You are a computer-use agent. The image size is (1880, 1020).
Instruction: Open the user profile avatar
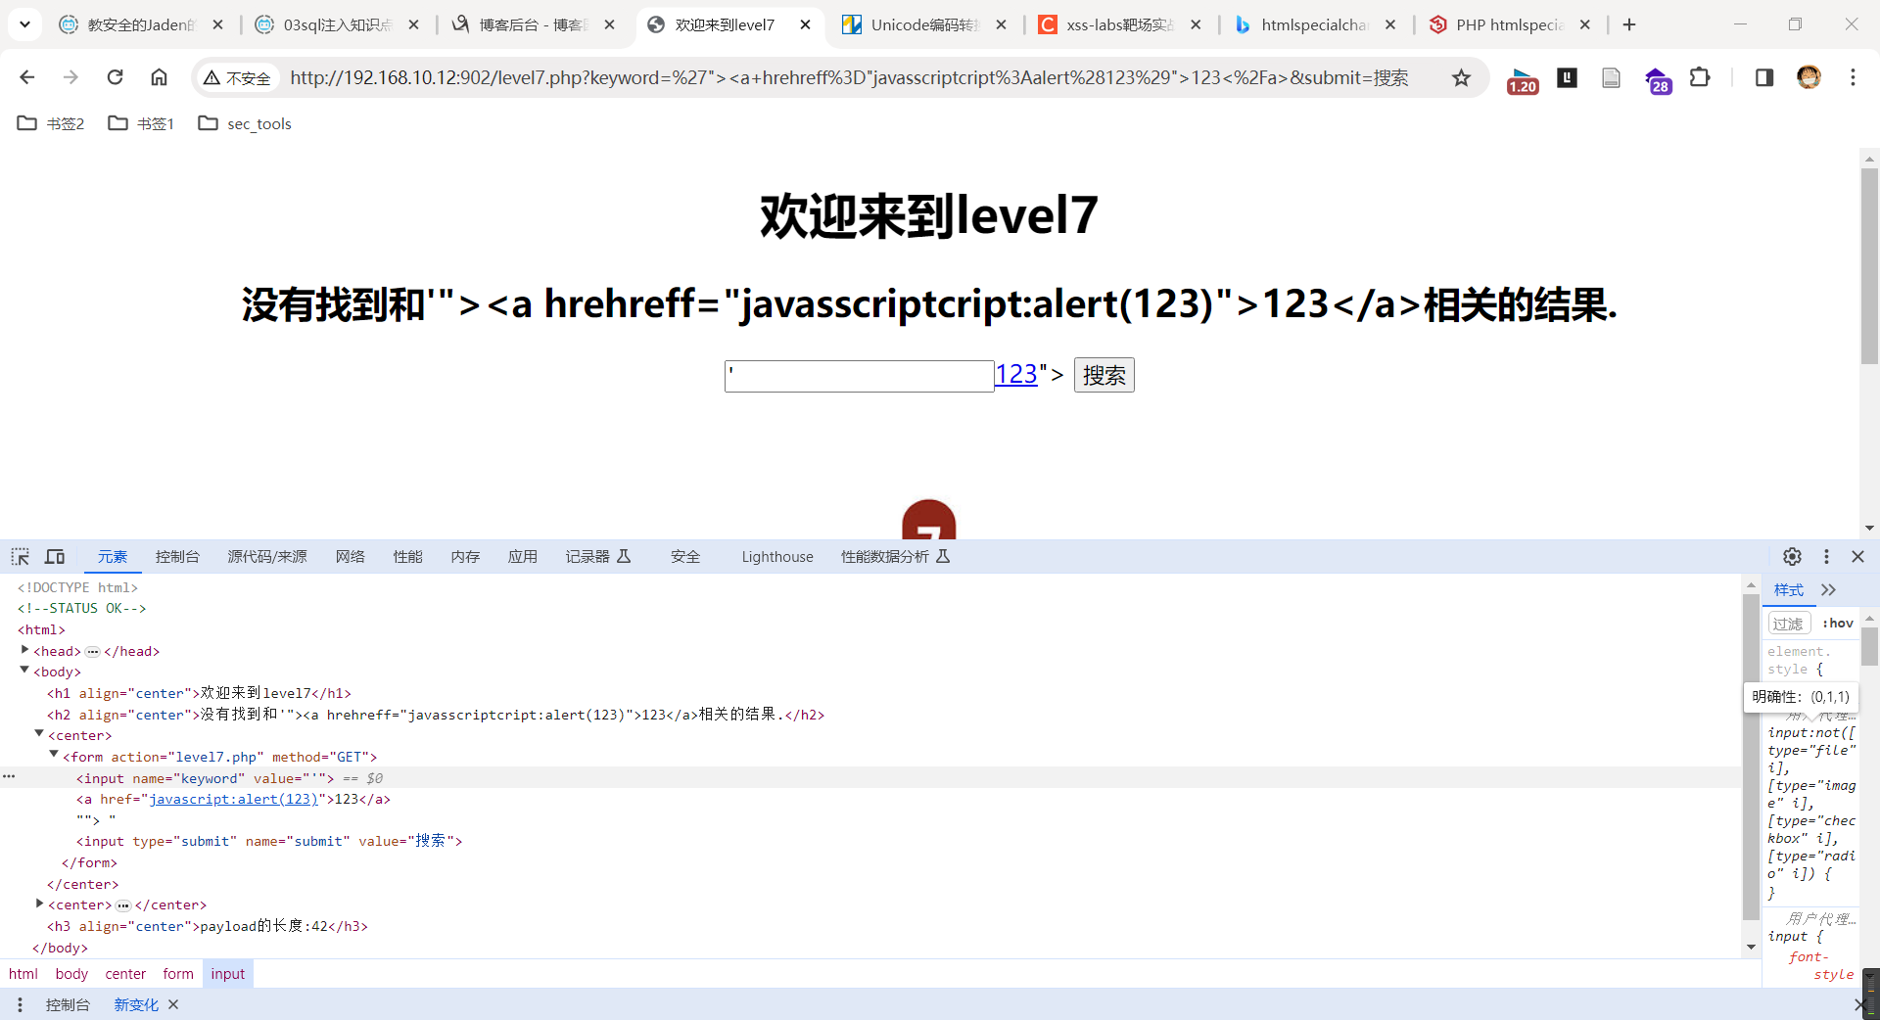(x=1809, y=77)
